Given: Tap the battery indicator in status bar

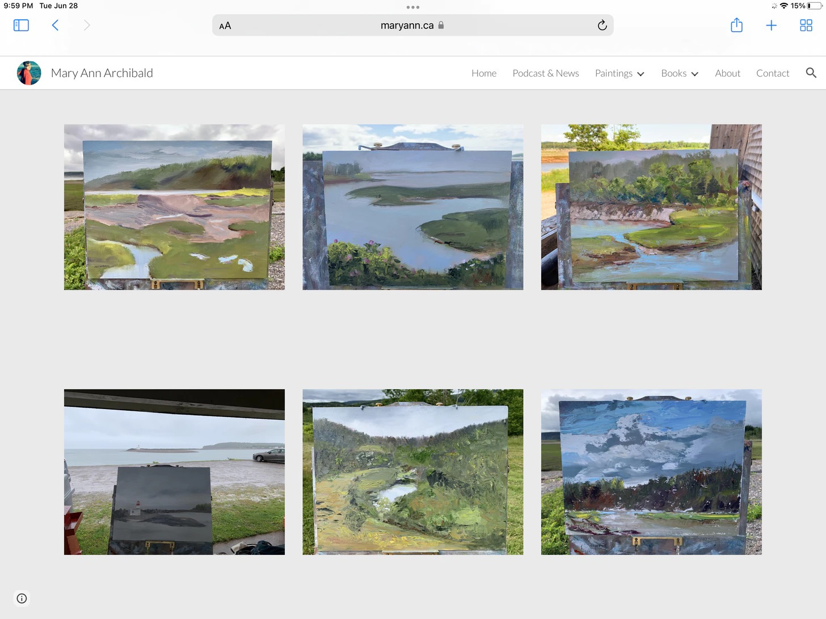Looking at the screenshot, I should tap(815, 6).
